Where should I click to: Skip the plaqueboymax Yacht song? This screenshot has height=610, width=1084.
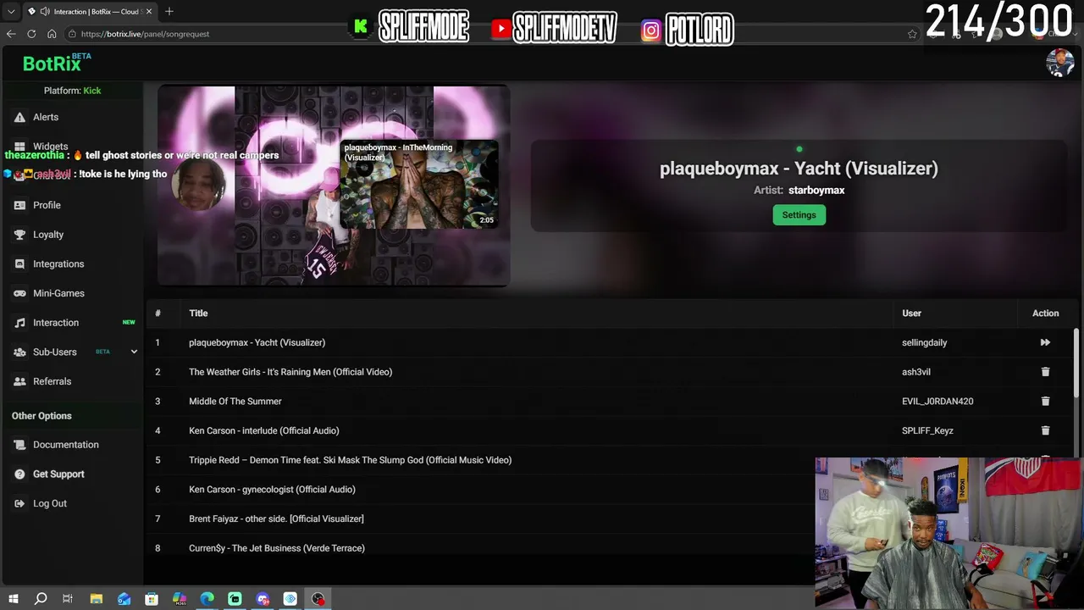point(1045,342)
